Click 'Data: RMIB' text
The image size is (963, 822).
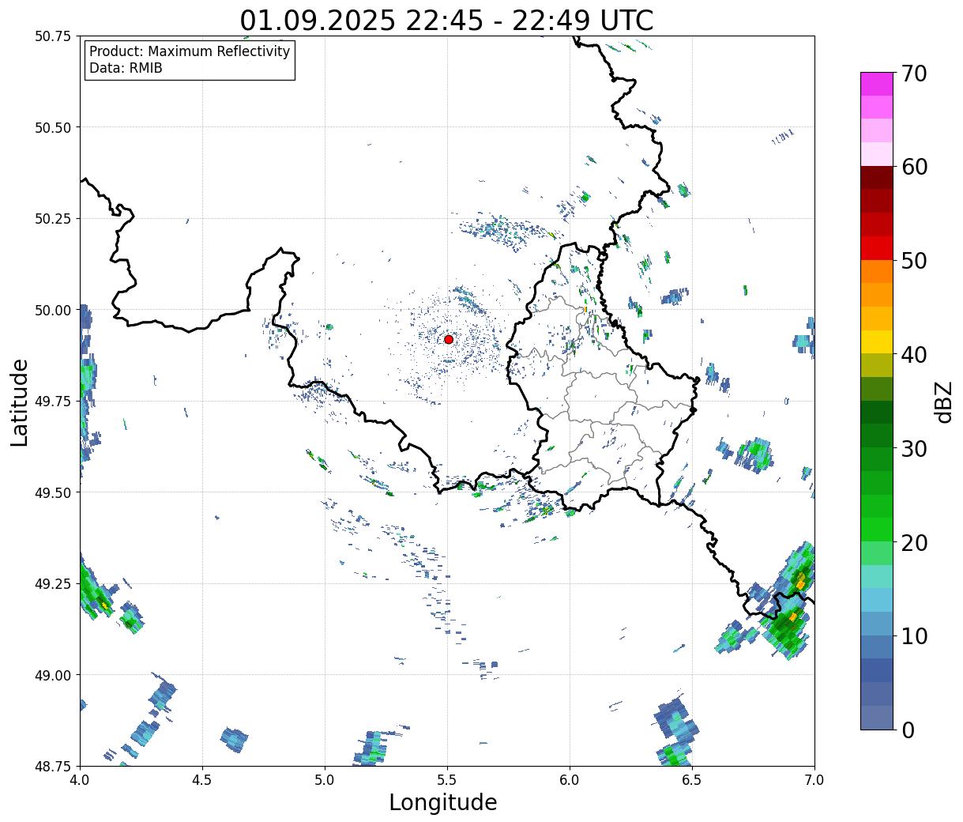click(x=126, y=68)
